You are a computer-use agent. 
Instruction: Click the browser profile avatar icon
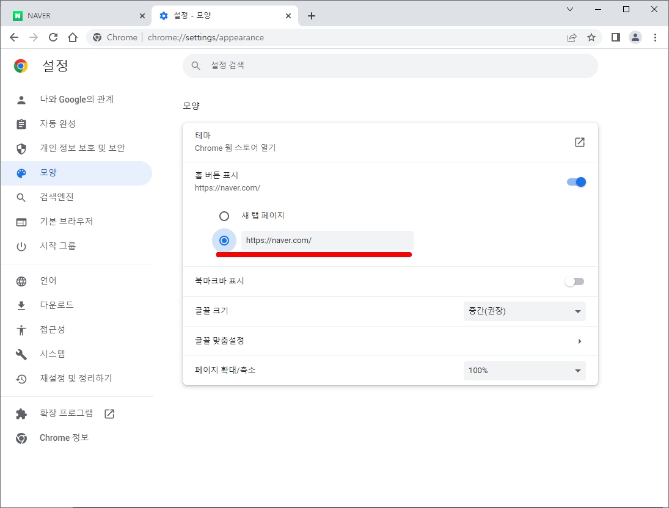[635, 37]
